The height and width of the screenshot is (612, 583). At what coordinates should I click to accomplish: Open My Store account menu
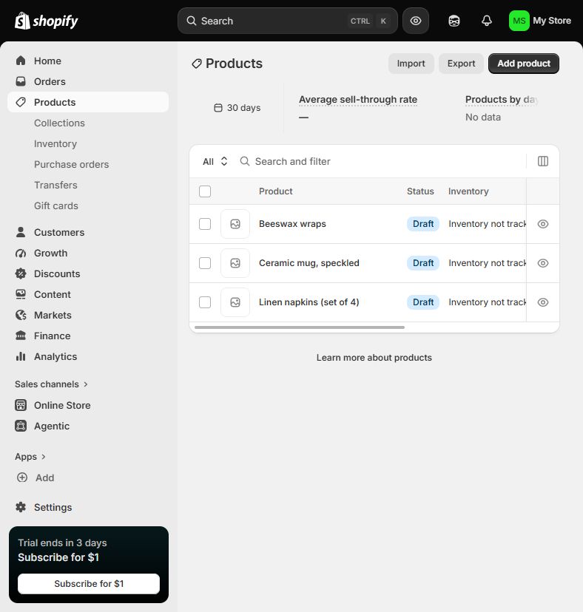tap(540, 21)
